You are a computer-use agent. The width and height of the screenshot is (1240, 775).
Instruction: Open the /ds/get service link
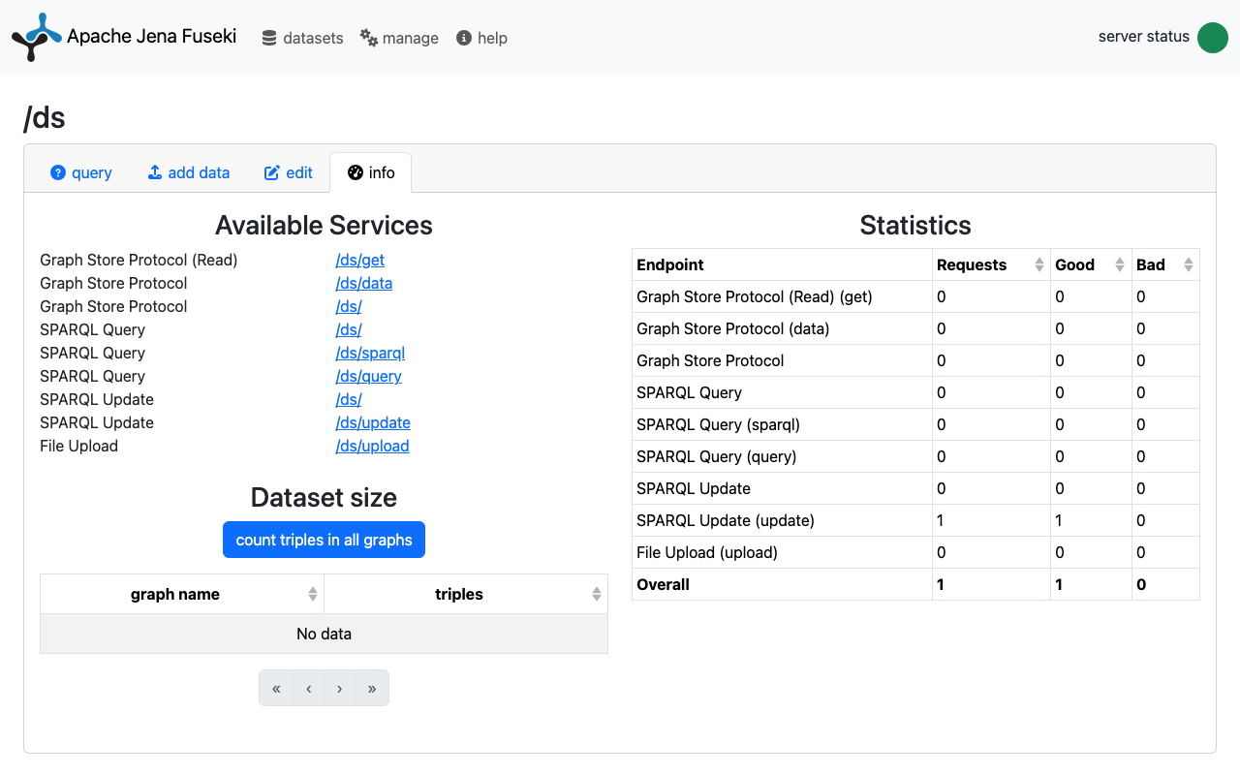360,260
